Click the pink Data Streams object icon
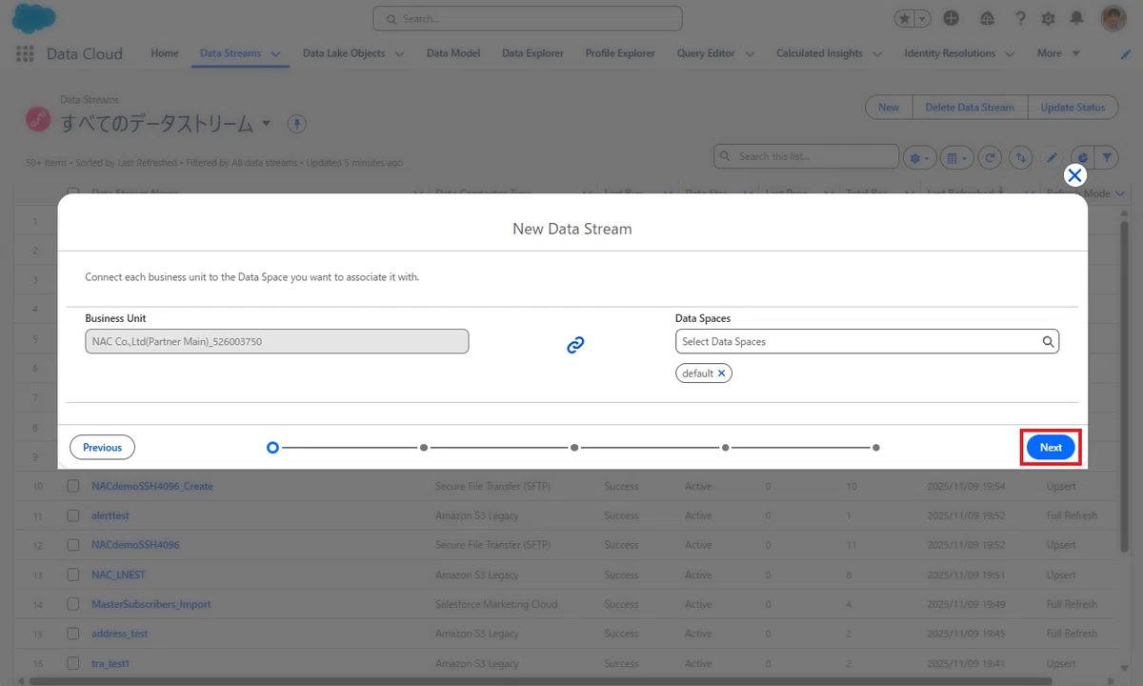Viewport: 1143px width, 686px height. click(x=38, y=119)
